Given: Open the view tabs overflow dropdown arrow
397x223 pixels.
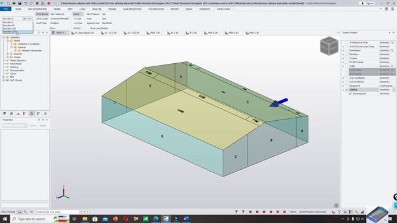Looking at the screenshot, I should pyautogui.click(x=338, y=33).
